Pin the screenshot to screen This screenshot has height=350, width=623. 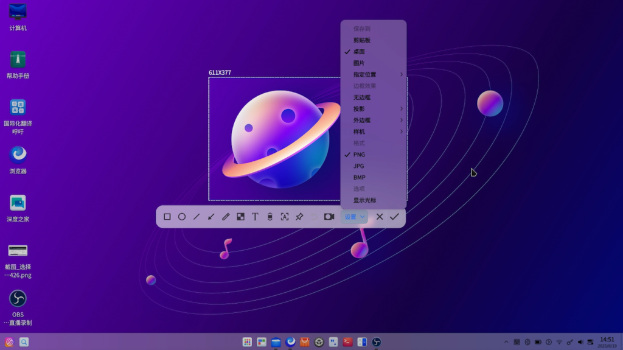pos(299,217)
